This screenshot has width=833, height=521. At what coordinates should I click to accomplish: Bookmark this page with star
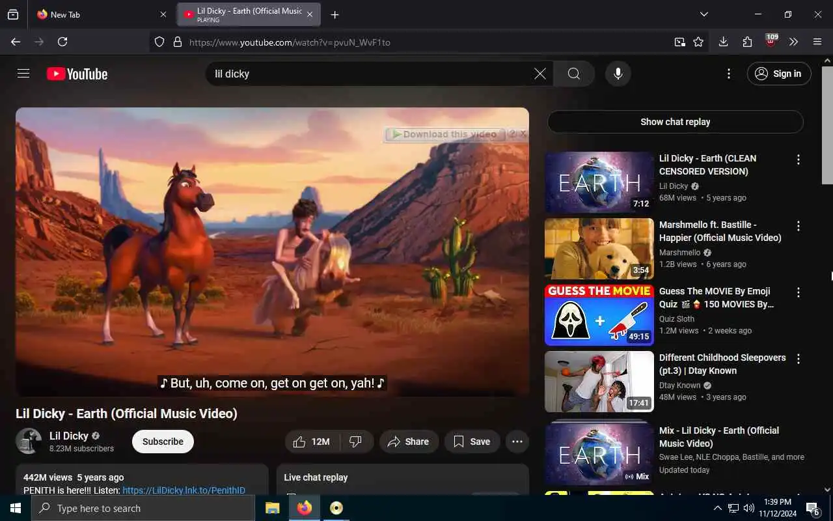698,42
